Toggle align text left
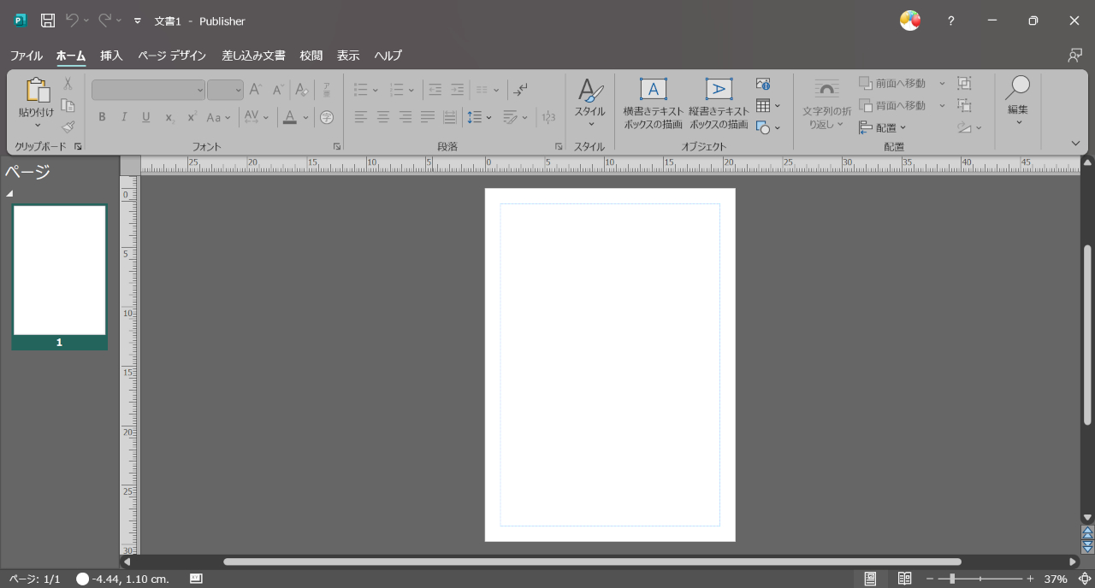Image resolution: width=1095 pixels, height=588 pixels. coord(361,117)
